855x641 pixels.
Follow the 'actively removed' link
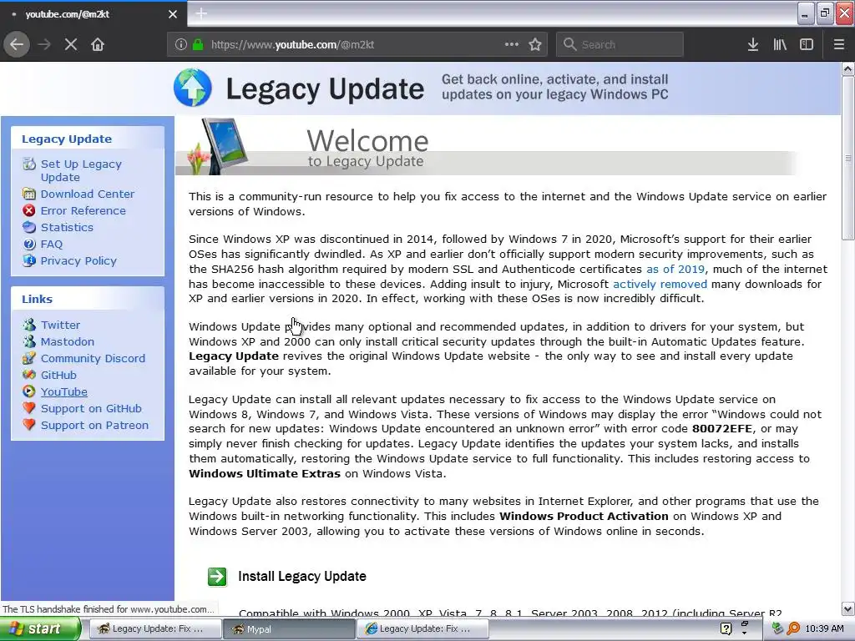click(x=660, y=284)
